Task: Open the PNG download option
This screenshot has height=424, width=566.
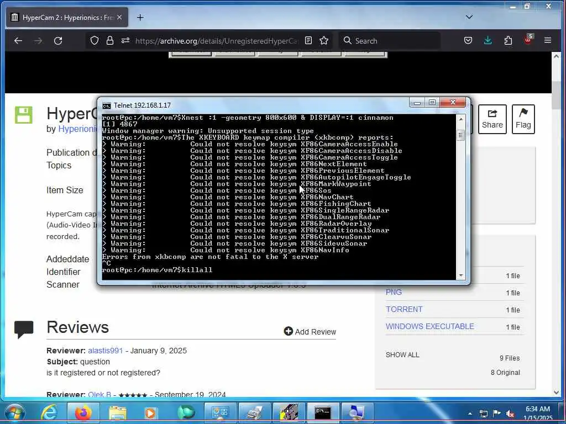Action: 394,293
